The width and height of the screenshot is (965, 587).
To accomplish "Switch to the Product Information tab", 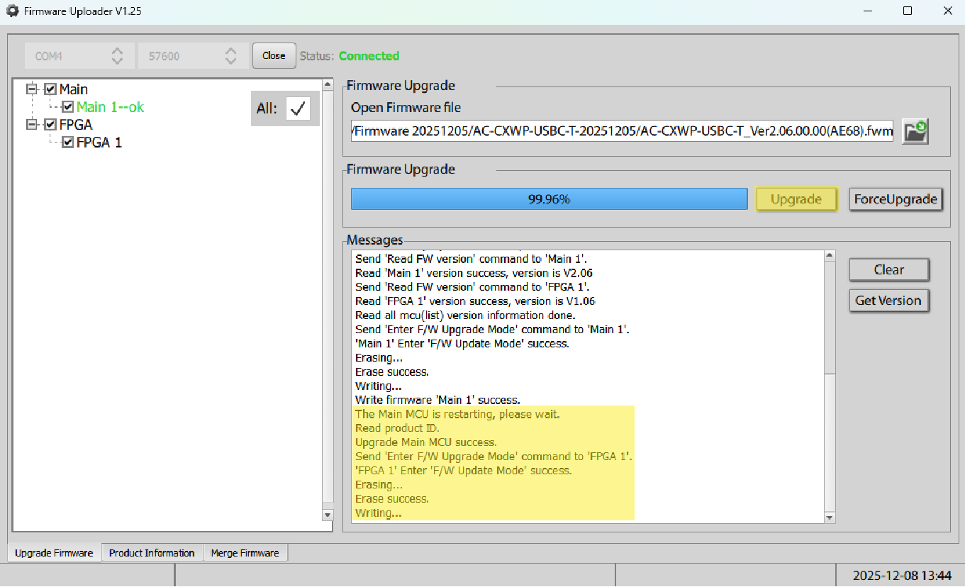I will point(152,553).
